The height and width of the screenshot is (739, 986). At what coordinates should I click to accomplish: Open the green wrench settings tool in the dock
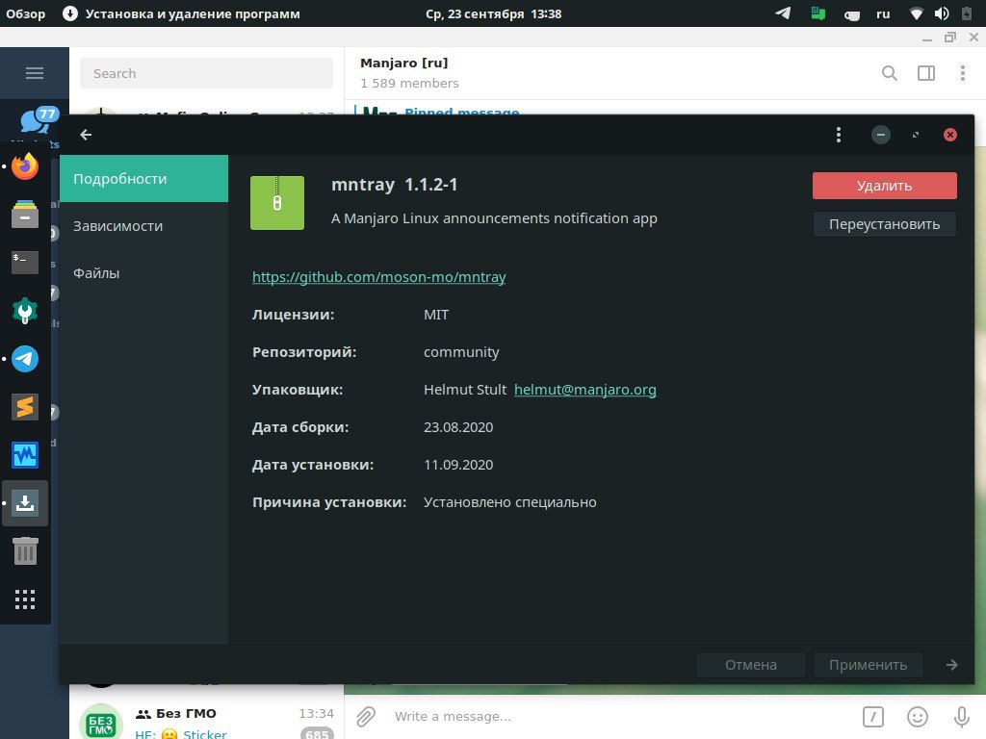(25, 311)
